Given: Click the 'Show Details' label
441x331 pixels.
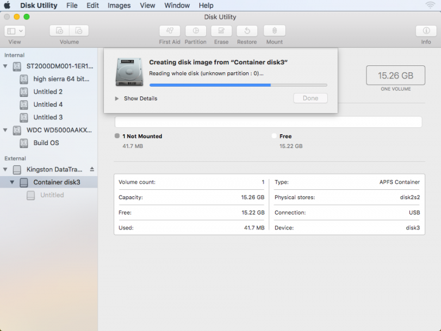Looking at the screenshot, I should click(x=140, y=98).
